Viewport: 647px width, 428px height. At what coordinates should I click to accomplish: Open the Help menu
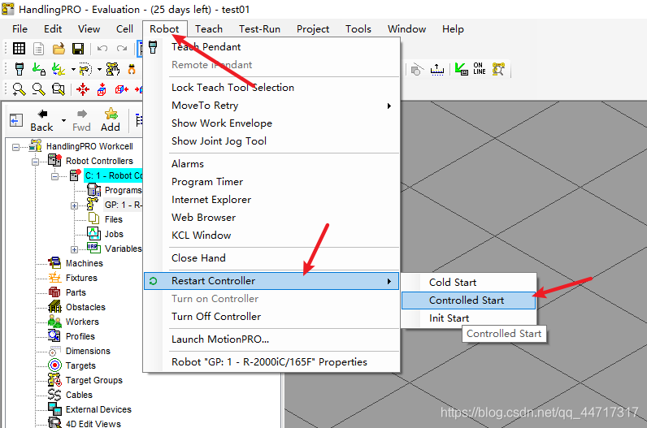click(x=453, y=29)
